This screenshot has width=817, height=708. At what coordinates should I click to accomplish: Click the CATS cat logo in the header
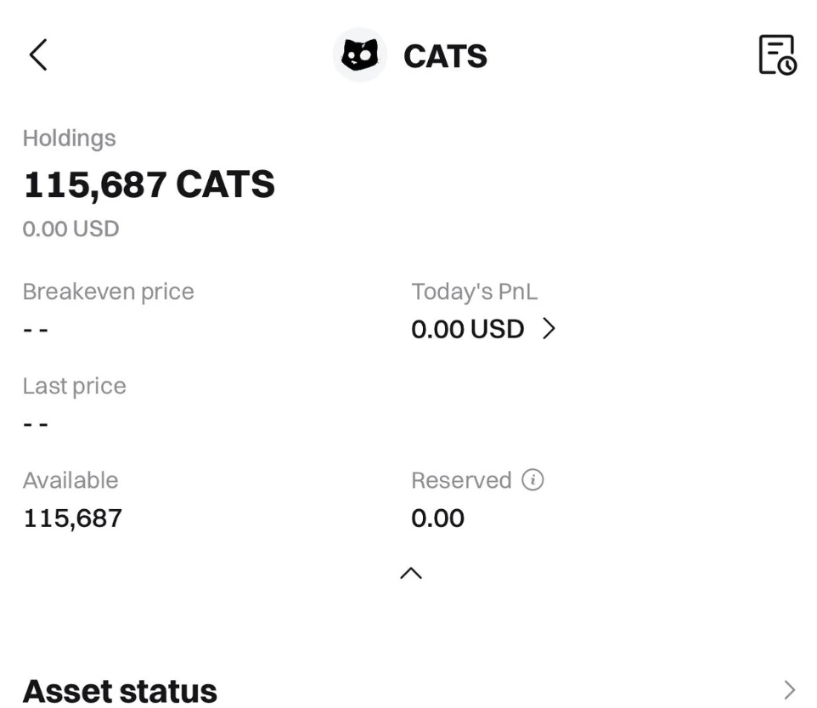pyautogui.click(x=360, y=55)
